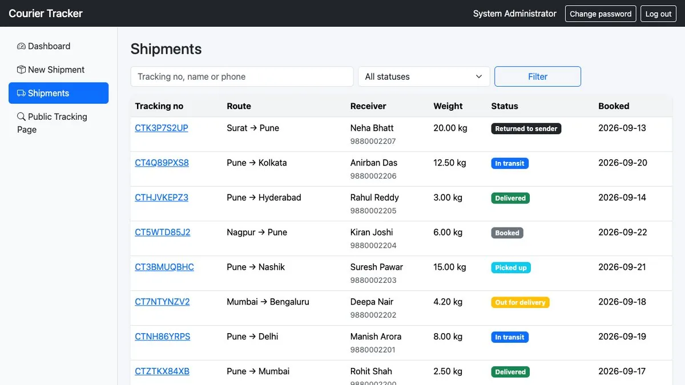This screenshot has height=385, width=685.
Task: Click the Pune → Nashik route
Action: [x=256, y=267]
